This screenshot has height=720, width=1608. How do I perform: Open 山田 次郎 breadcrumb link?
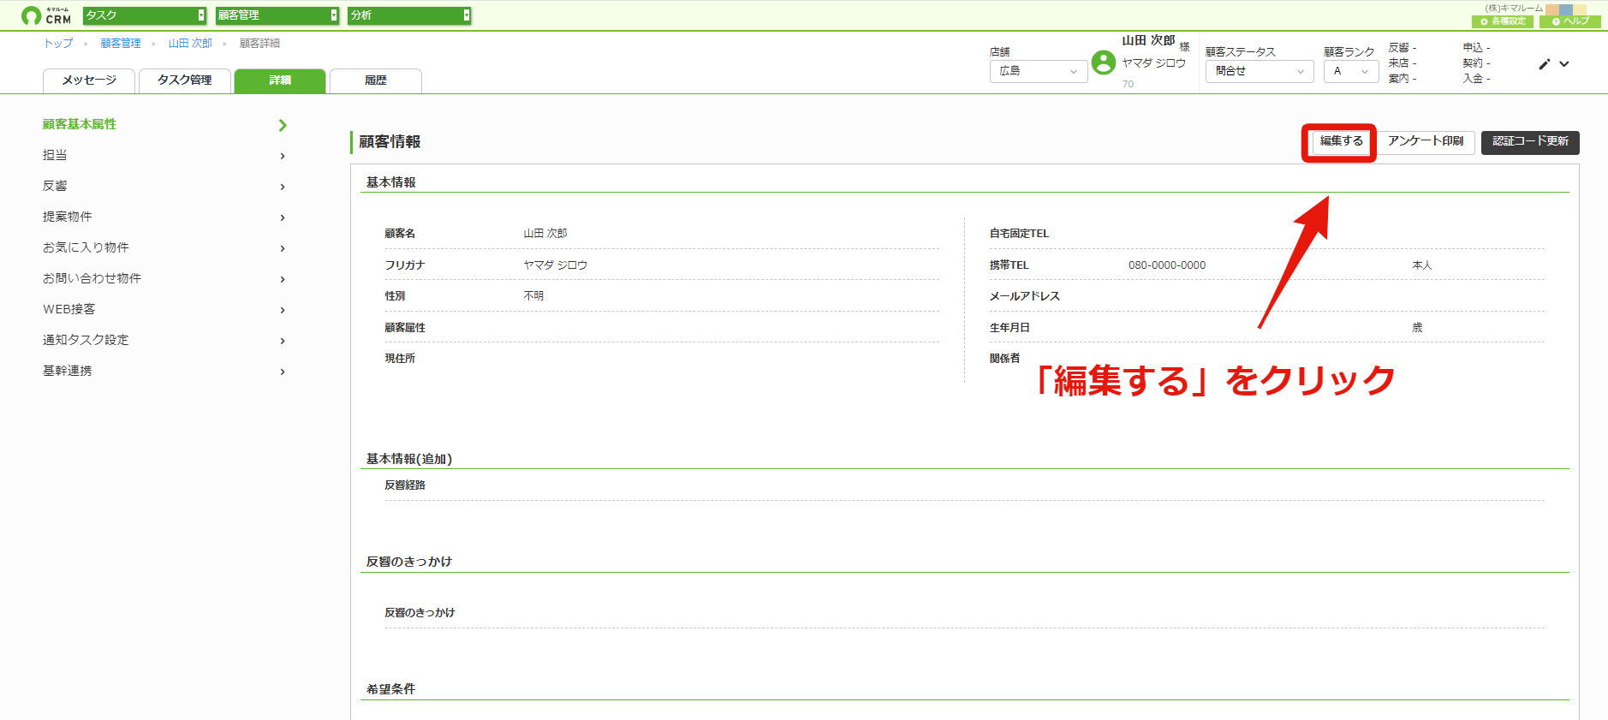point(190,44)
